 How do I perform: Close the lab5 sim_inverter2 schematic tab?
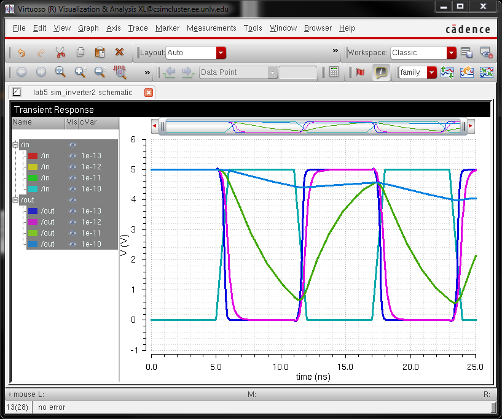[148, 93]
